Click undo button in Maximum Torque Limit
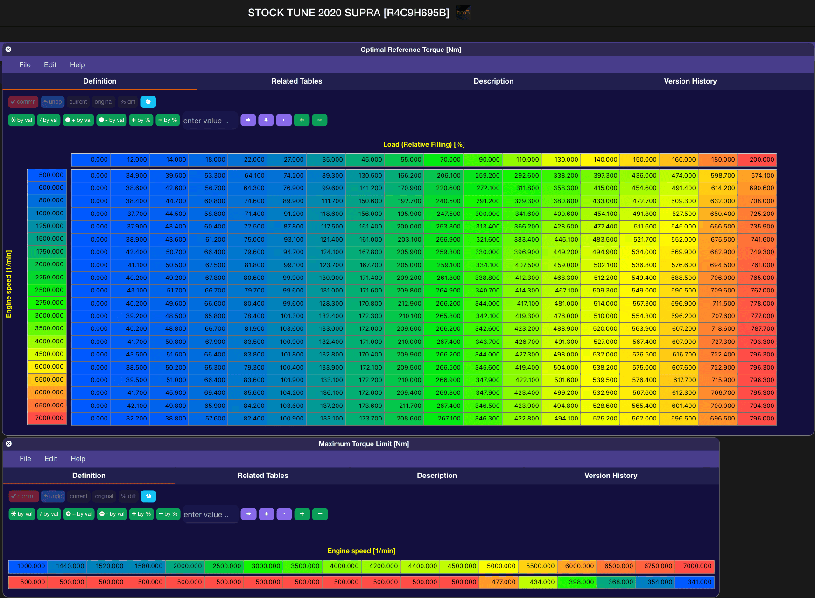 53,496
